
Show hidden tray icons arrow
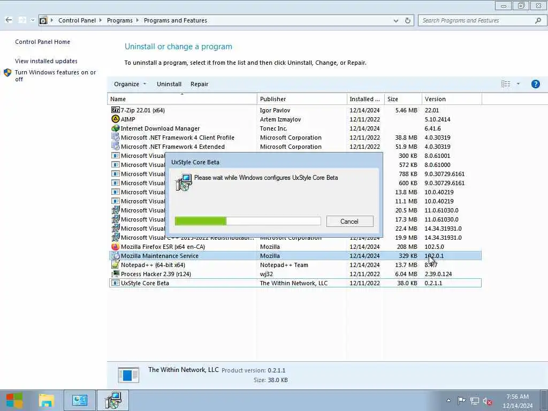click(449, 400)
